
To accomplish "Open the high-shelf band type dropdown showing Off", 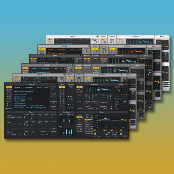I will [x=125, y=136].
